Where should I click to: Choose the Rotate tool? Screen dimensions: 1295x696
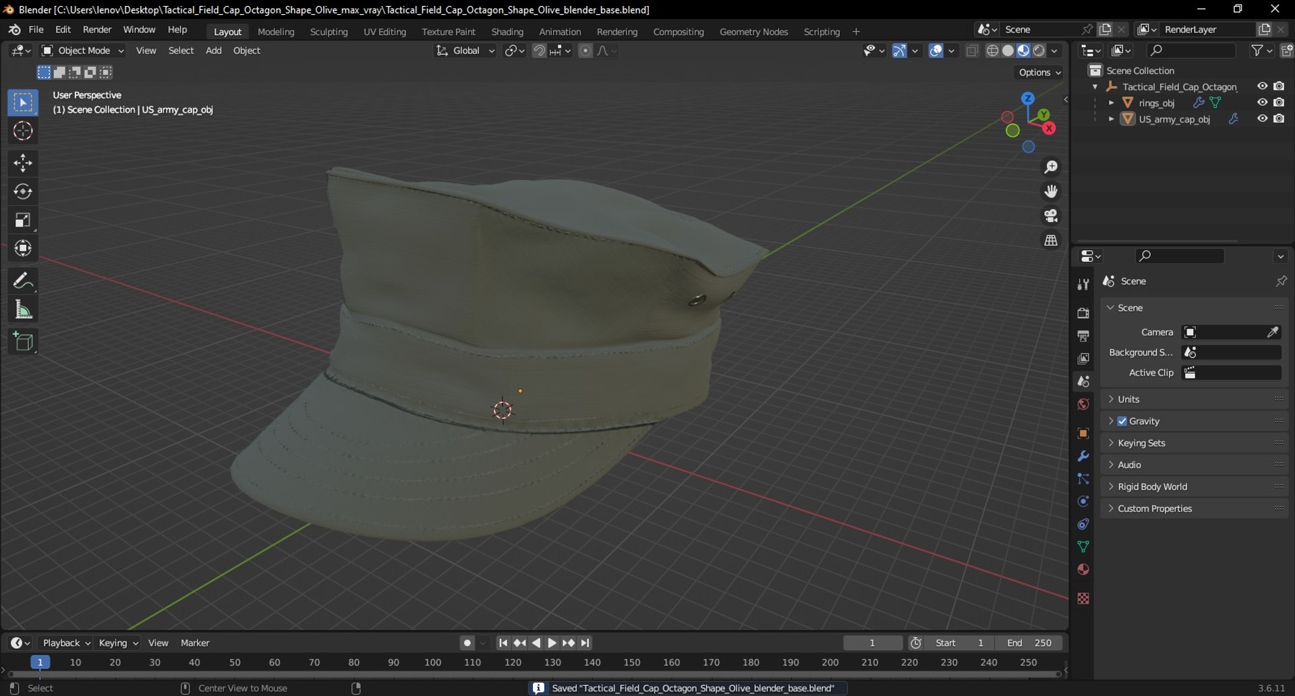point(23,192)
